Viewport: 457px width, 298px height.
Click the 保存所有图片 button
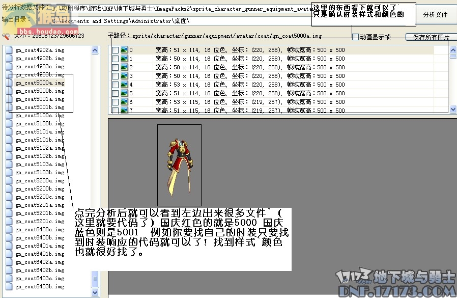pos(431,37)
